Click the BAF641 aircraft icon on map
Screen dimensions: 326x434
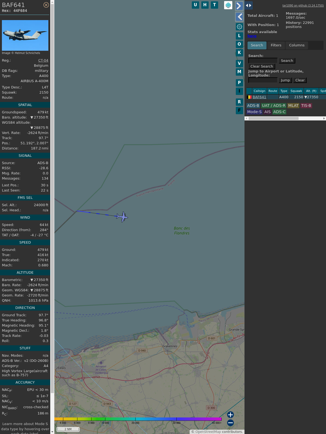123,217
